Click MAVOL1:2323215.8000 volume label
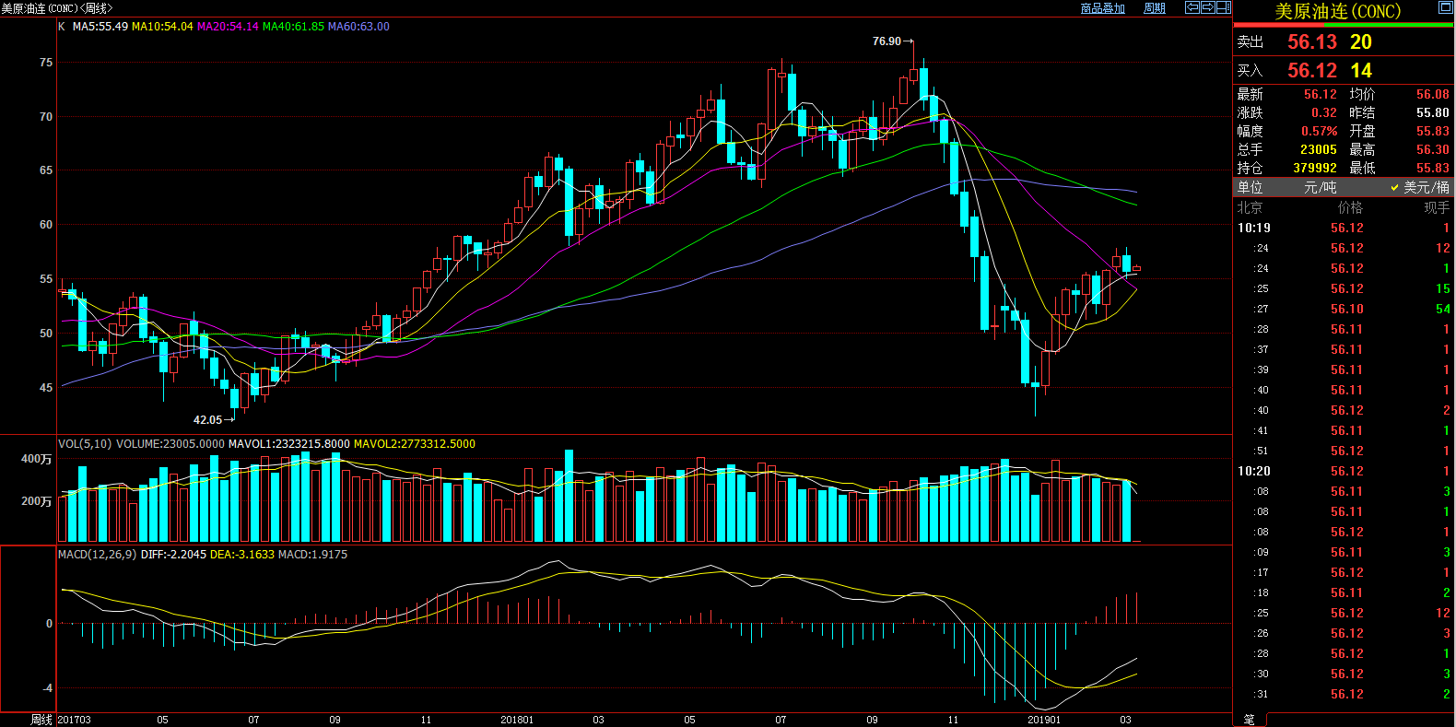This screenshot has height=727, width=1456. pos(288,444)
